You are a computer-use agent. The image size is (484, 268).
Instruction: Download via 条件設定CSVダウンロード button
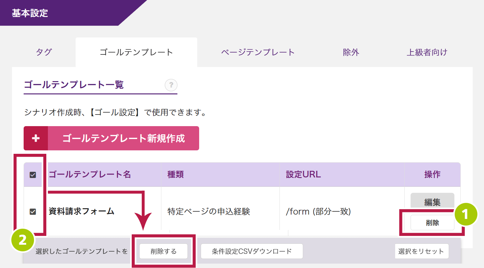click(251, 251)
